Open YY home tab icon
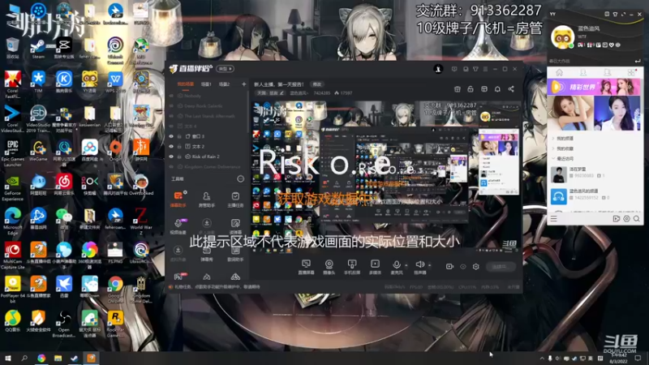Viewport: 649px width, 365px height. tap(559, 72)
